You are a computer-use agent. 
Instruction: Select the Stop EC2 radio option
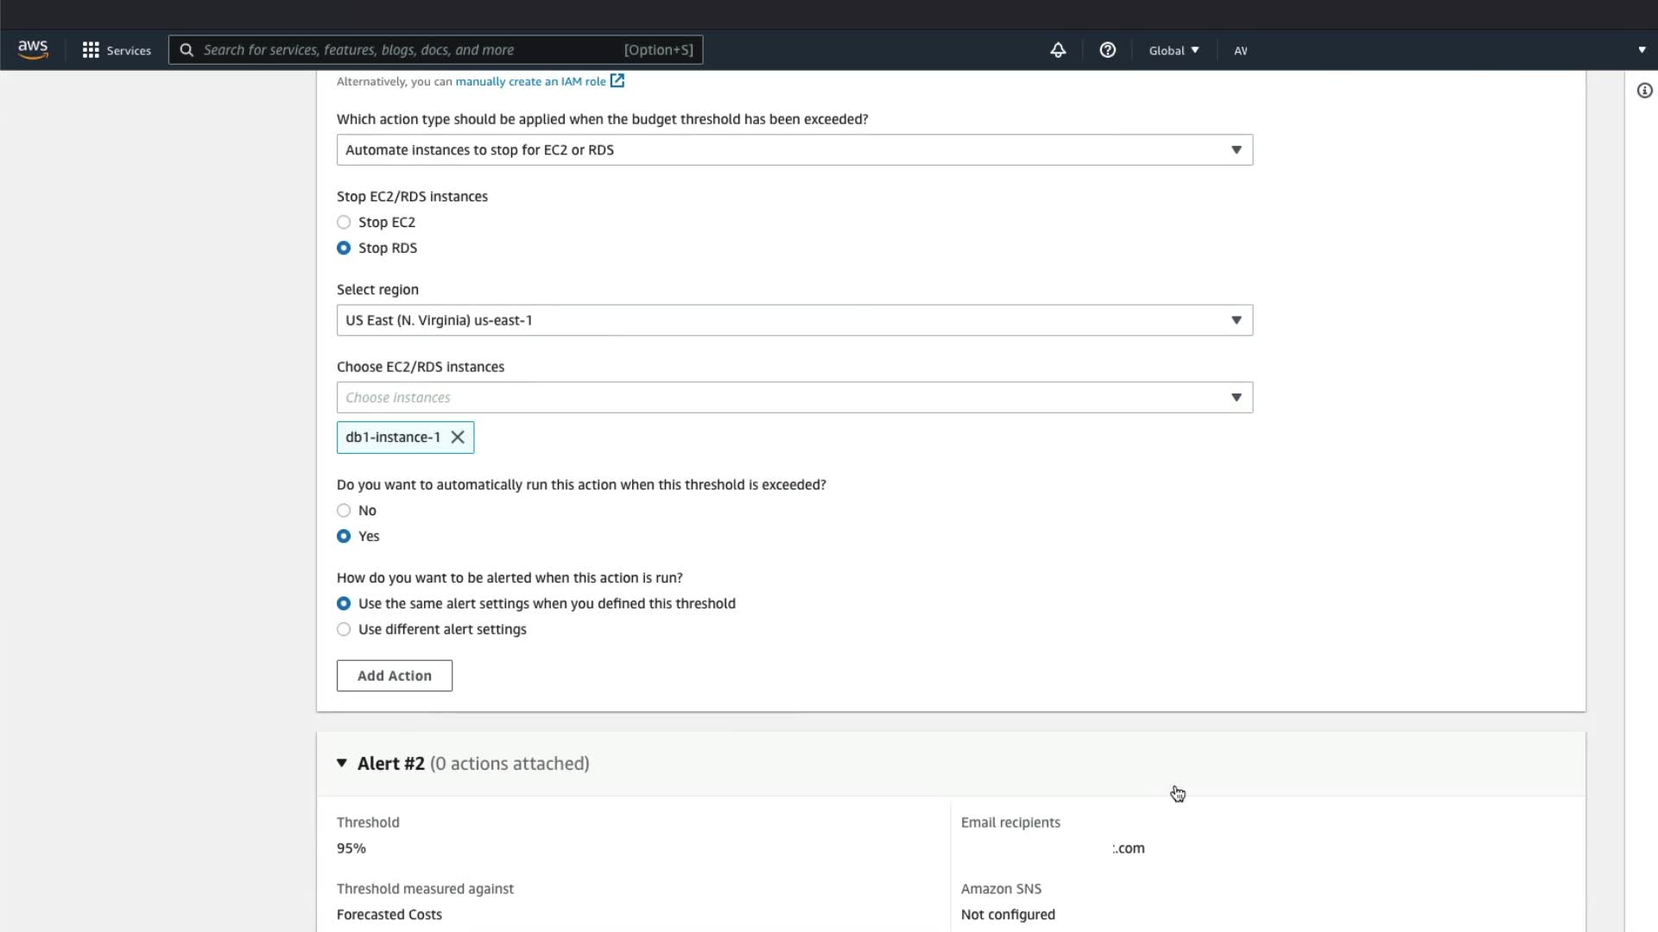[x=344, y=223]
